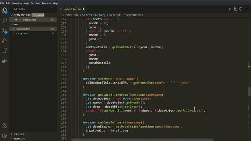Click line number 281
The width and height of the screenshot is (251, 141).
[x=64, y=79]
